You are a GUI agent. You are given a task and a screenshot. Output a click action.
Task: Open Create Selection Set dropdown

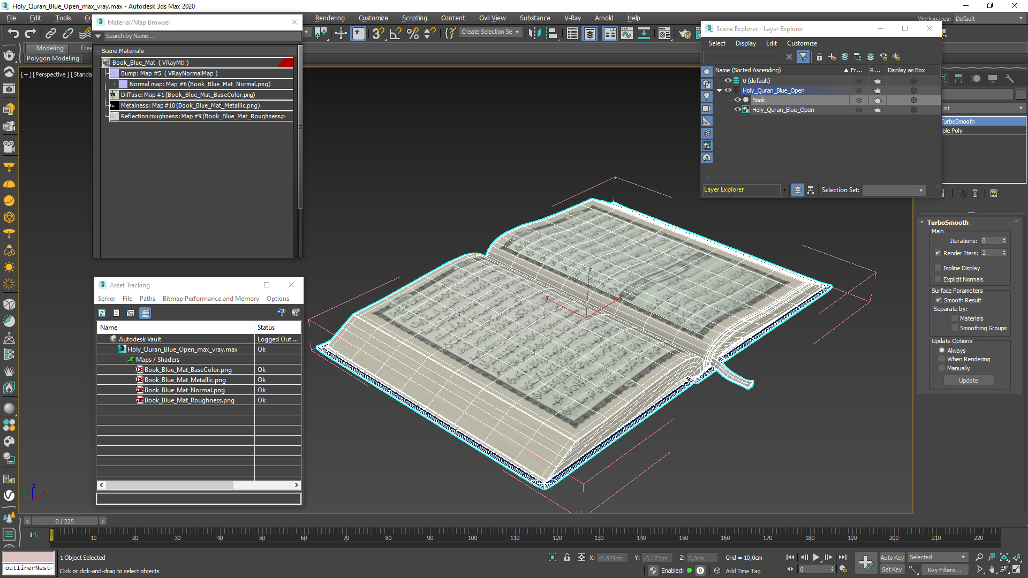[517, 32]
